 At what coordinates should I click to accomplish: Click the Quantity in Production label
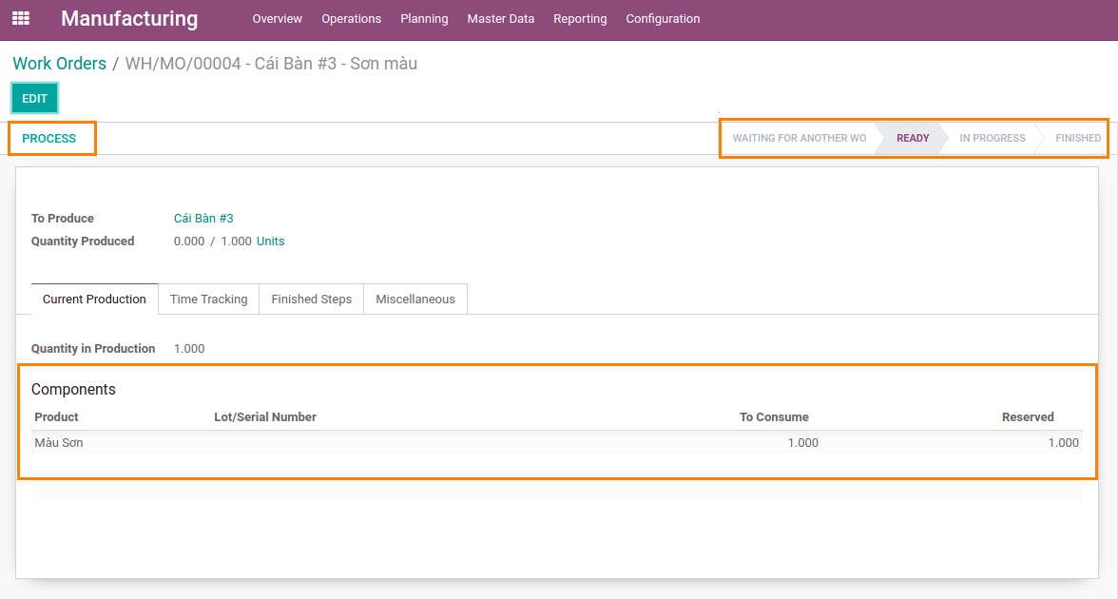pos(93,349)
